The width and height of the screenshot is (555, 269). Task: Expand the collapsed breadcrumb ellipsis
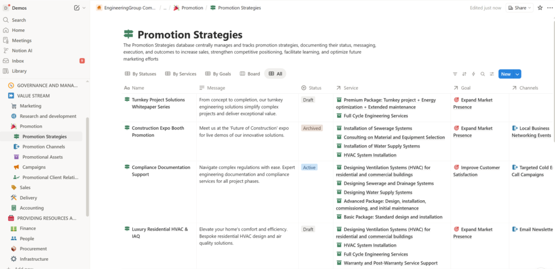[x=165, y=8]
